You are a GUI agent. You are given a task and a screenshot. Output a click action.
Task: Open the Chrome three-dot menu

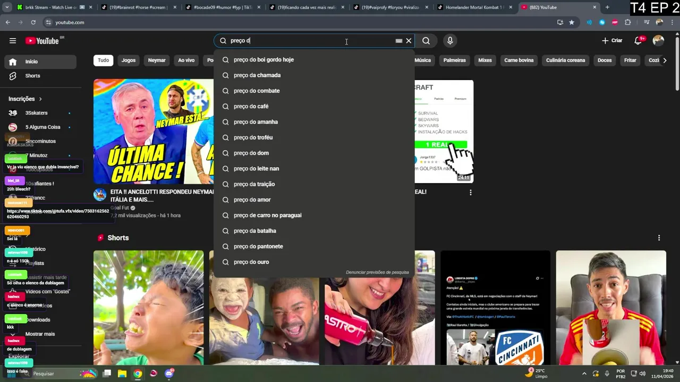(672, 22)
